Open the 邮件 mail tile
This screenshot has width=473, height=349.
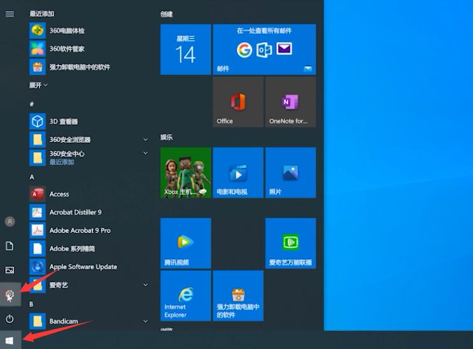[264, 50]
